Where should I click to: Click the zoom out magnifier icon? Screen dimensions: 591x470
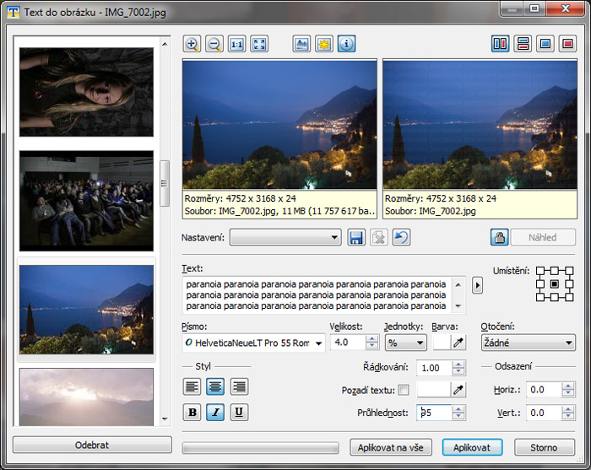[214, 45]
